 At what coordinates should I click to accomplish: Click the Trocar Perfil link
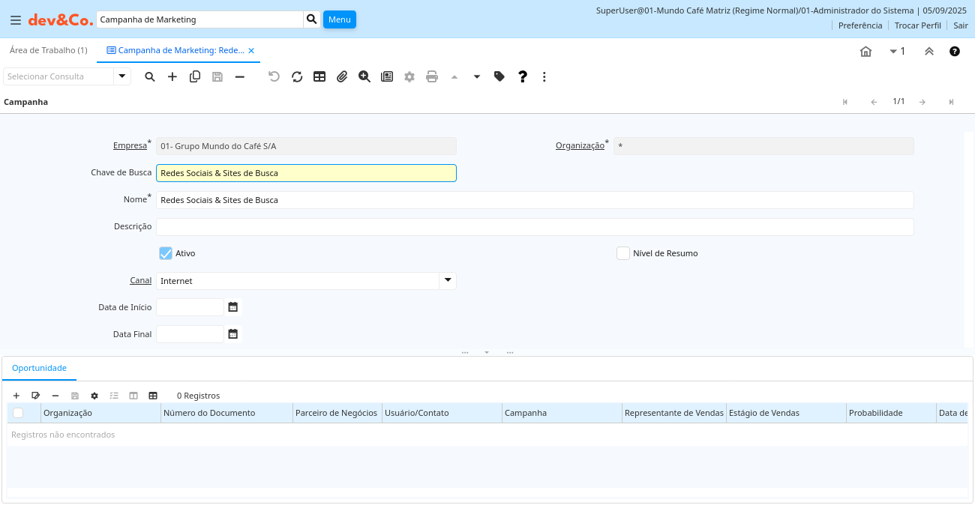click(x=917, y=25)
